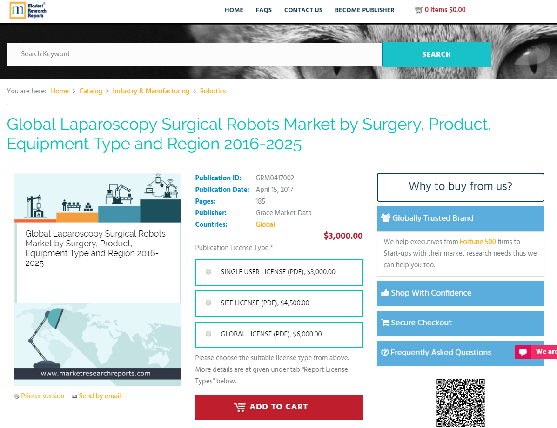
Task: Open the HOME menu item
Action: (x=234, y=10)
